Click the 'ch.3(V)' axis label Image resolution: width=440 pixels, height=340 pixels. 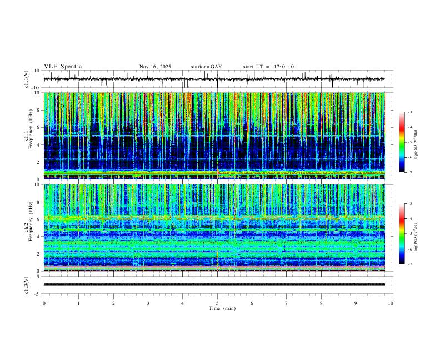coord(26,285)
